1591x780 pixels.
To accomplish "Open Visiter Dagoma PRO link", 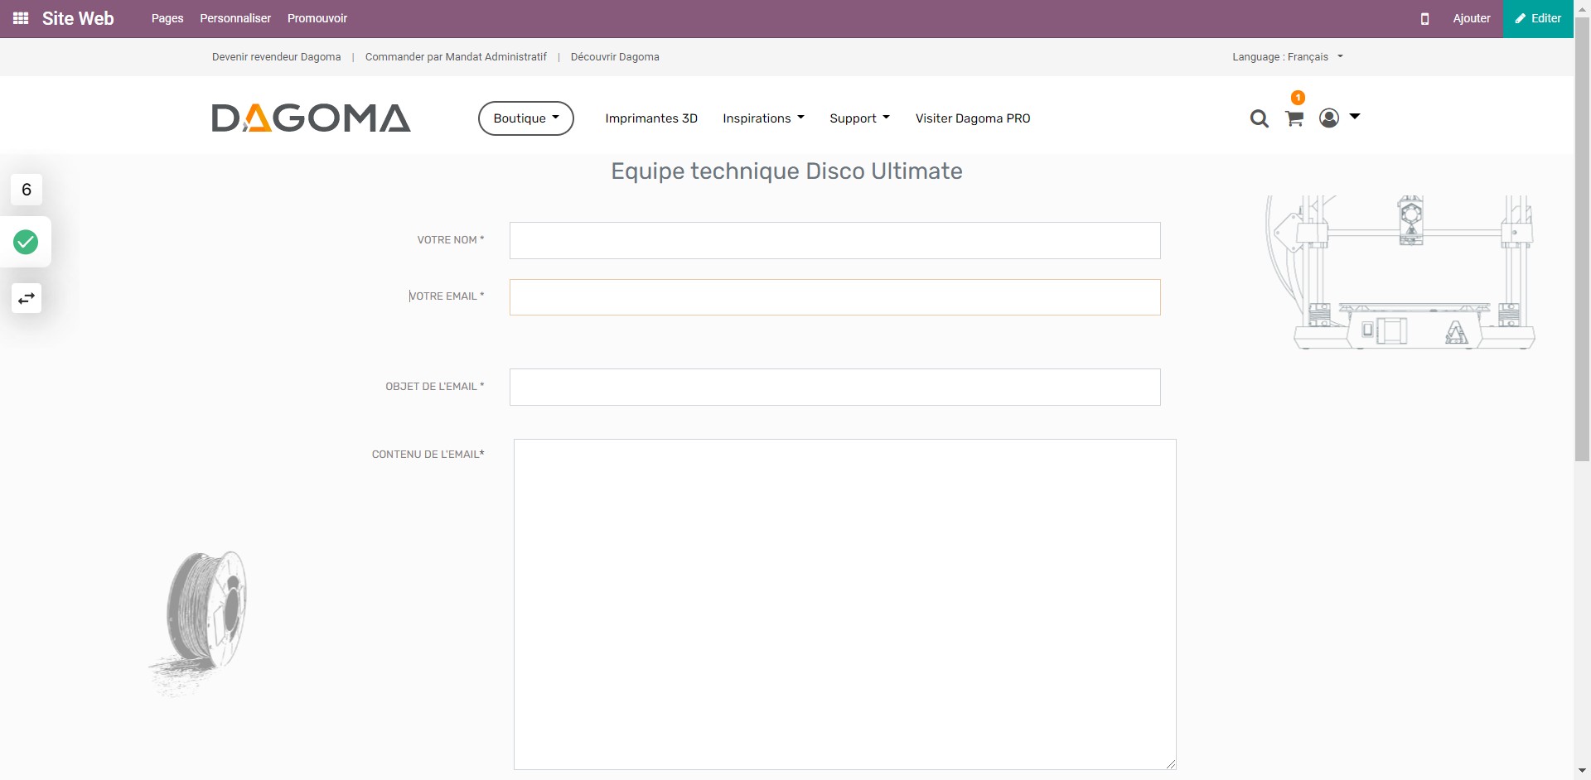I will (973, 118).
